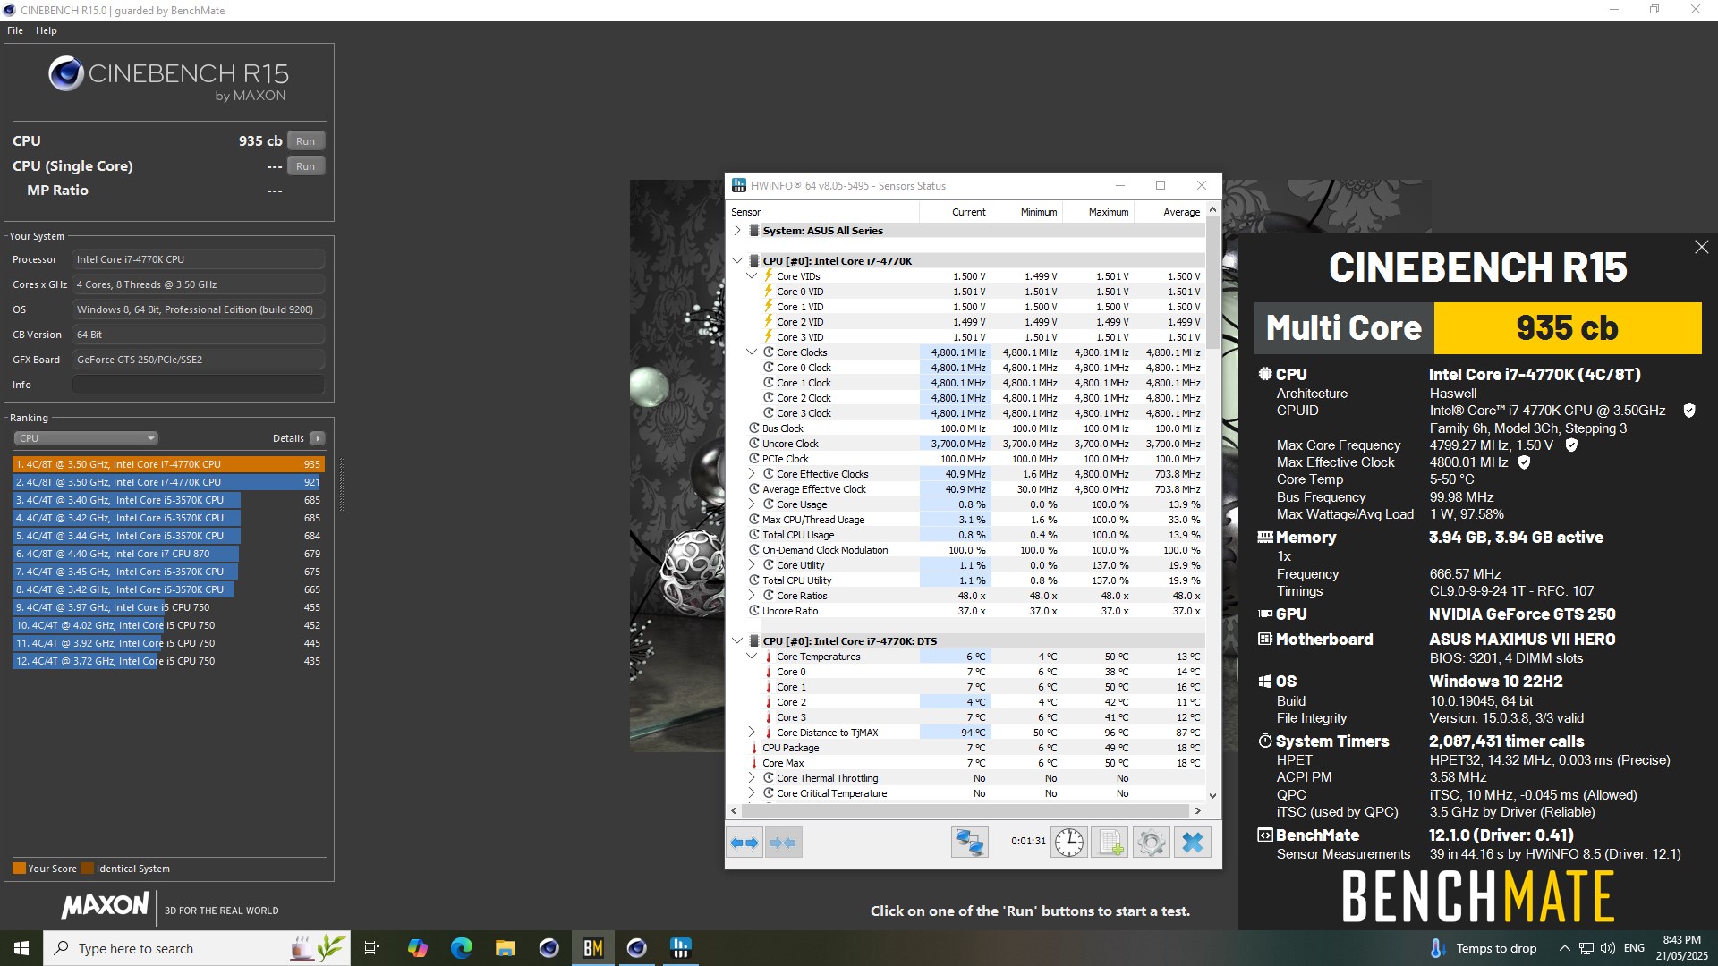
Task: Click HWiNFO expand columns double-arrow icon
Action: [x=744, y=843]
